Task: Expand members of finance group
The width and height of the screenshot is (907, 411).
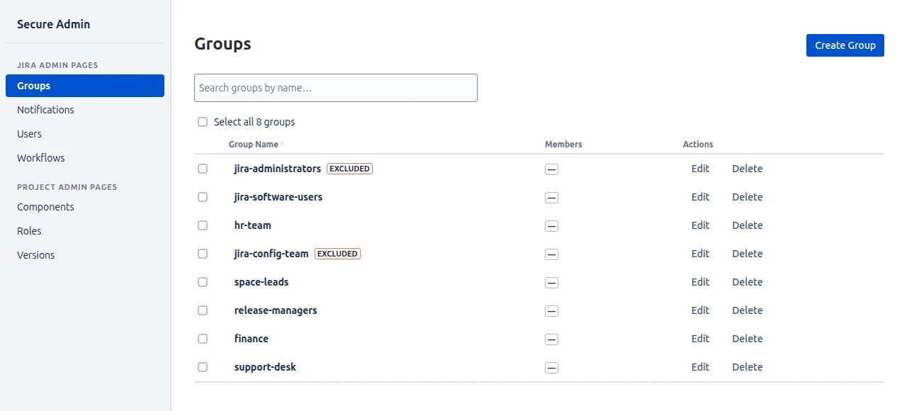Action: [x=551, y=339]
